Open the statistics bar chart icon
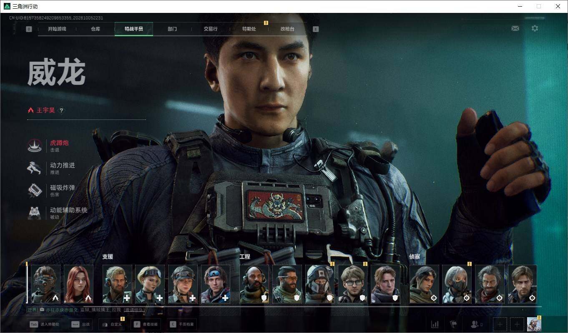The image size is (568, 333). [x=435, y=324]
